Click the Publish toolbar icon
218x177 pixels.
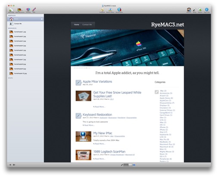tap(200, 10)
